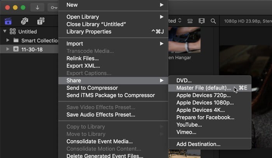Select Apple Devices 4K...
The image size is (272, 158).
[x=210, y=110]
